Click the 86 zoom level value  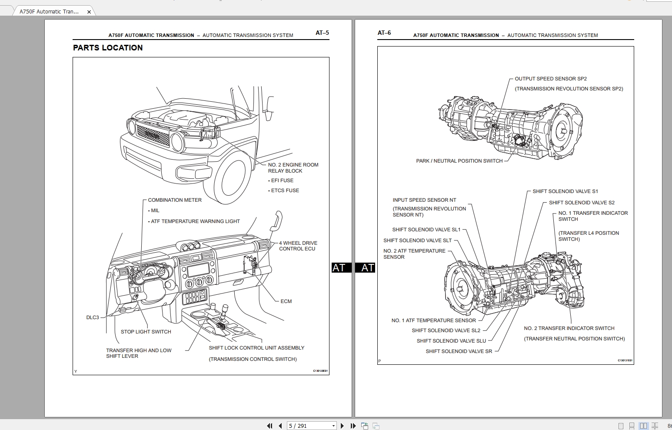pos(669,426)
